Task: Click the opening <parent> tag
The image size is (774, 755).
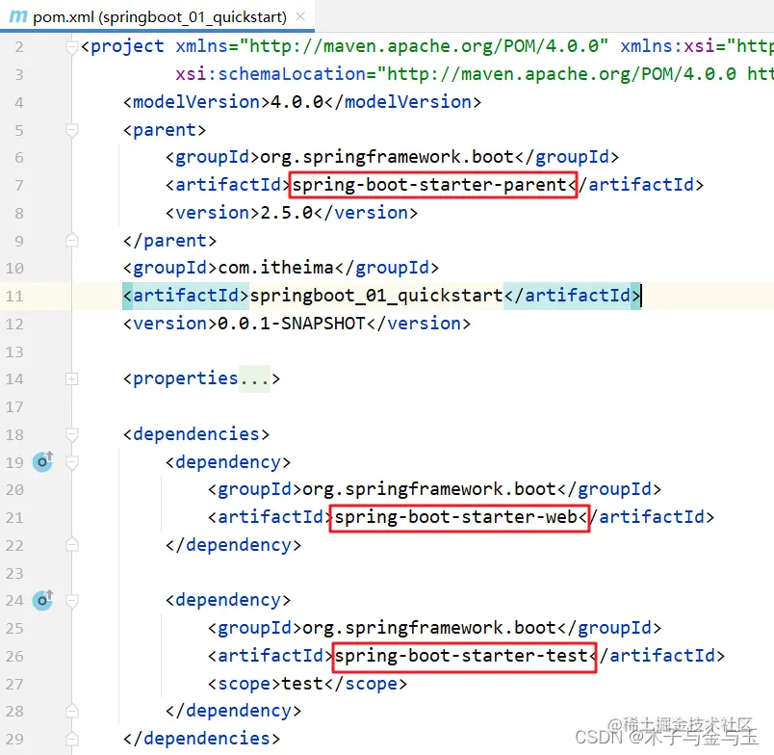Action: click(165, 130)
